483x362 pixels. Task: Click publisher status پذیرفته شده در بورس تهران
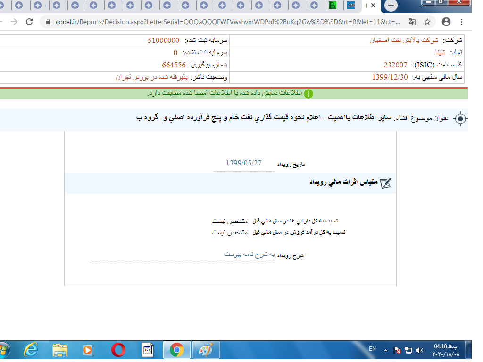(x=151, y=77)
